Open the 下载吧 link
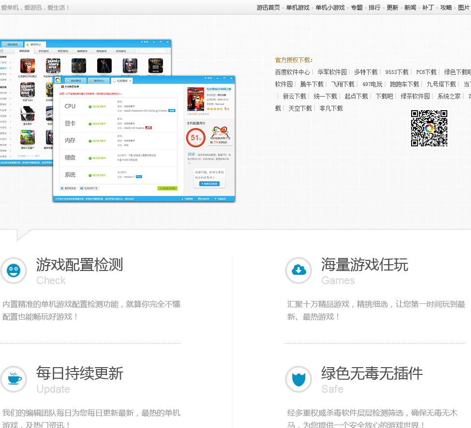Image resolution: width=471 pixels, height=428 pixels. (x=384, y=96)
